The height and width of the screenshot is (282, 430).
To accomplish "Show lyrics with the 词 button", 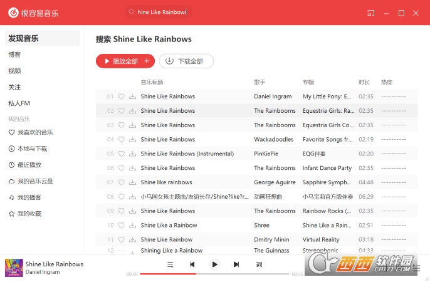I will point(259,264).
